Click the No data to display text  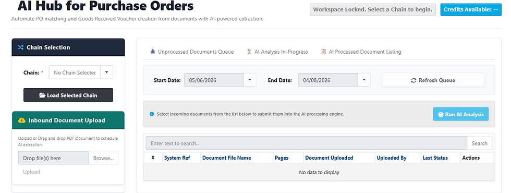[x=319, y=172]
